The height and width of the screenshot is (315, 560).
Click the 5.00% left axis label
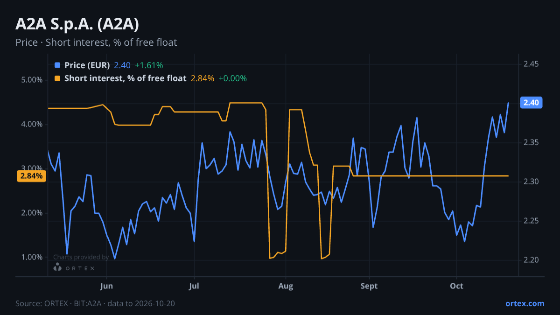tap(32, 80)
